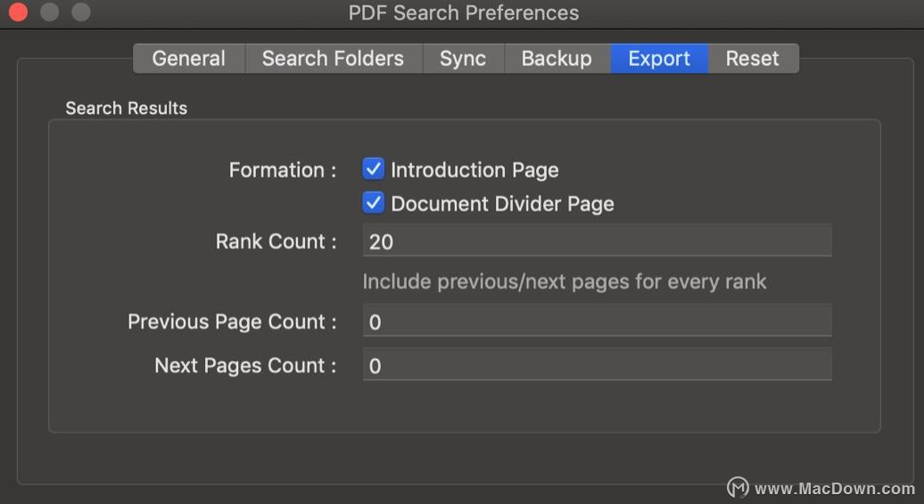
Task: Click the minimize window button
Action: tap(50, 12)
